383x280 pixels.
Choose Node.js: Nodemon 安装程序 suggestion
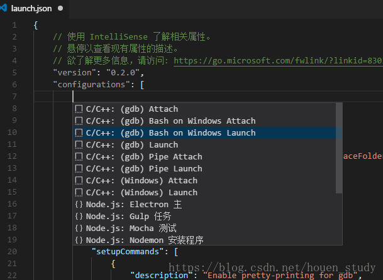pyautogui.click(x=204, y=240)
